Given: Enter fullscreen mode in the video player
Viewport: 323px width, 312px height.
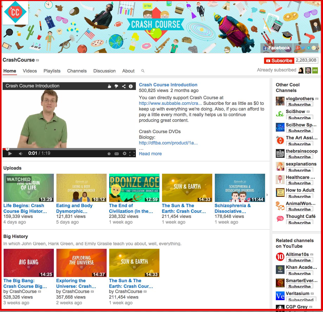Looking at the screenshot, I should click(132, 154).
